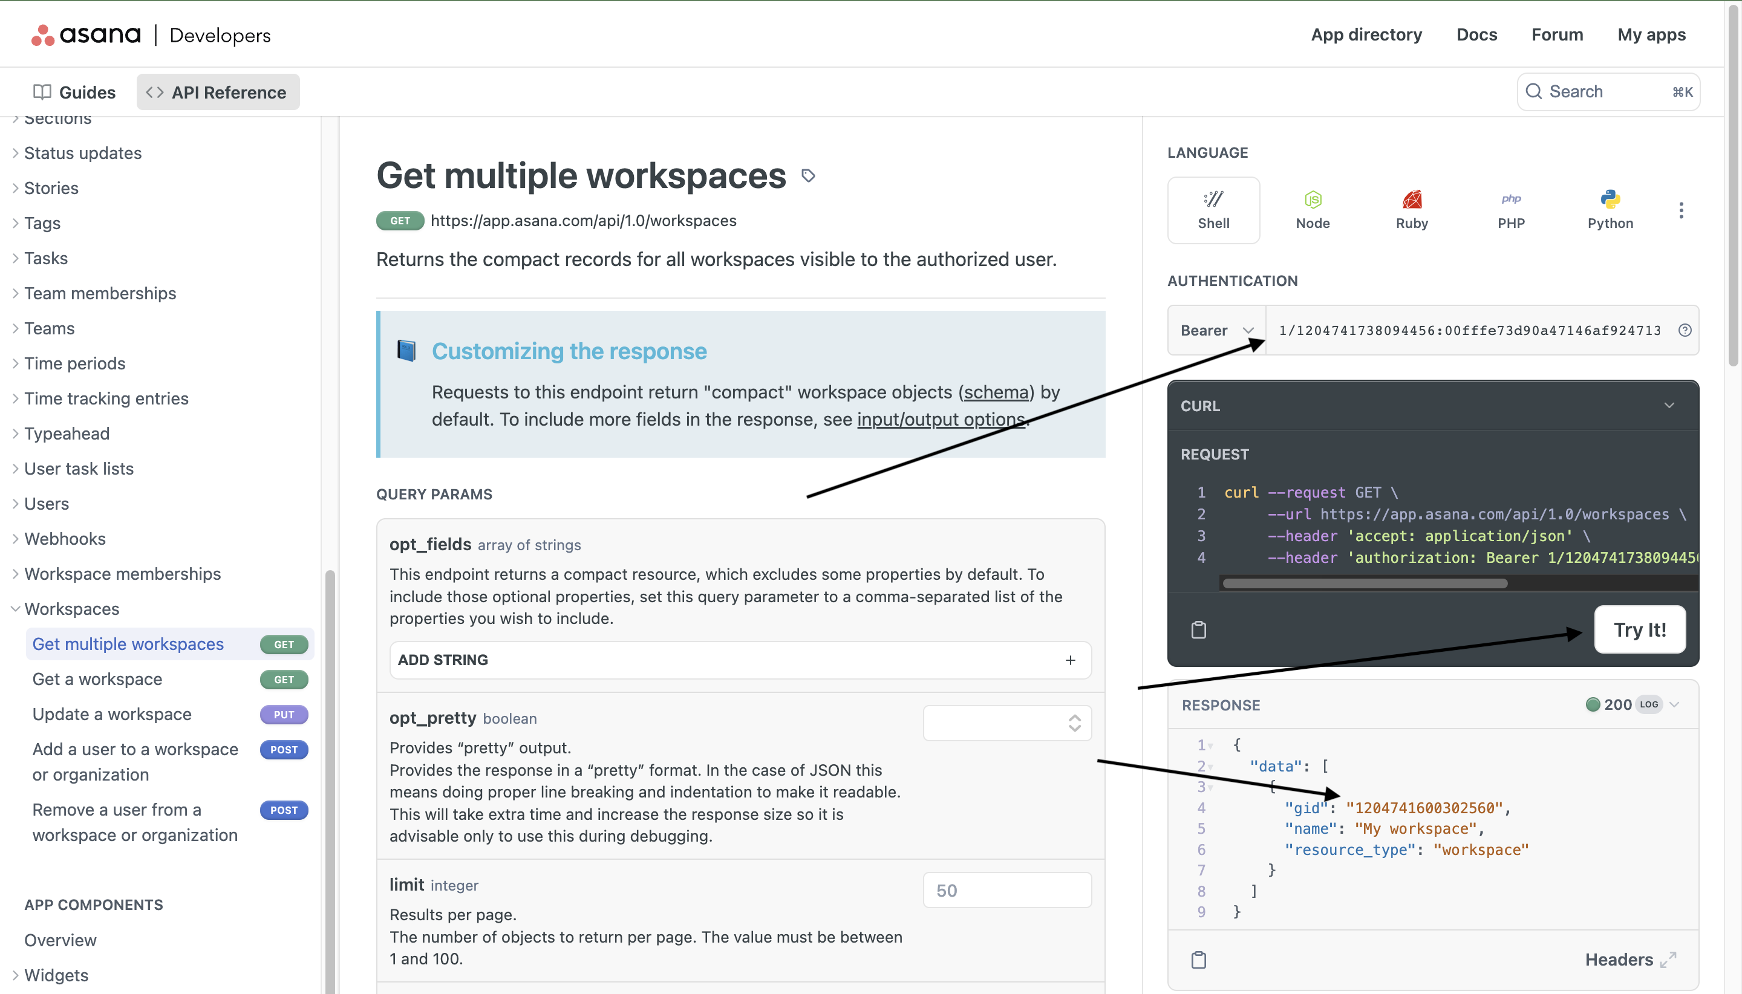Collapse the Workspaces sidebar section
The height and width of the screenshot is (994, 1742).
[x=16, y=608]
